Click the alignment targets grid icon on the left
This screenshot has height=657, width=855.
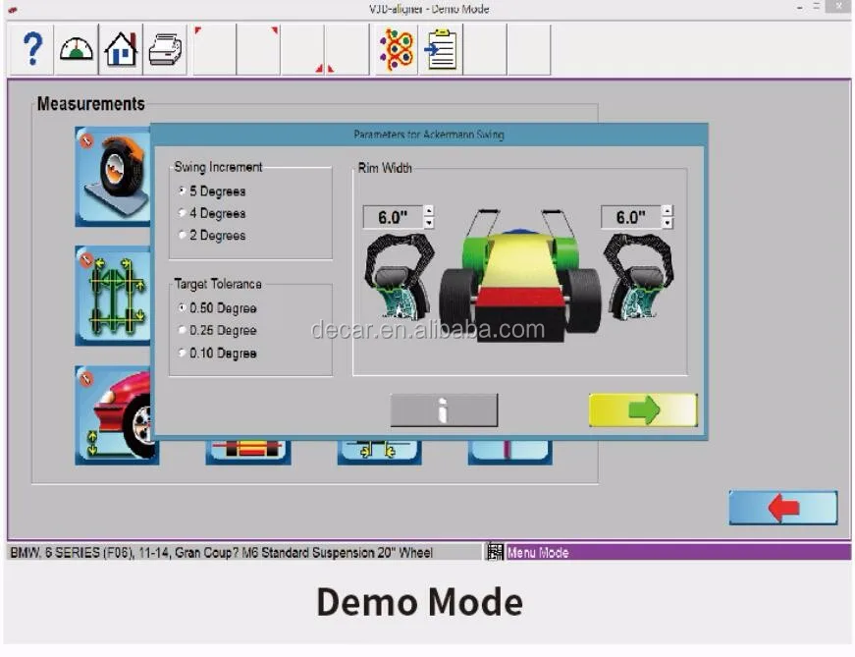(114, 295)
